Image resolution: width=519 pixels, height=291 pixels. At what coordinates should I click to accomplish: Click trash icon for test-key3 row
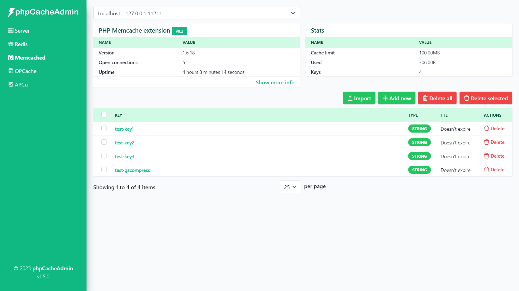pyautogui.click(x=486, y=156)
